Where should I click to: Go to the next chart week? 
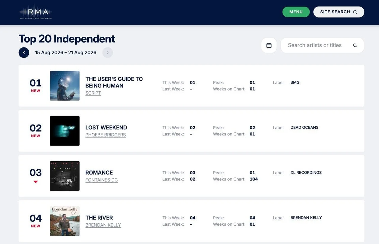coord(107,52)
